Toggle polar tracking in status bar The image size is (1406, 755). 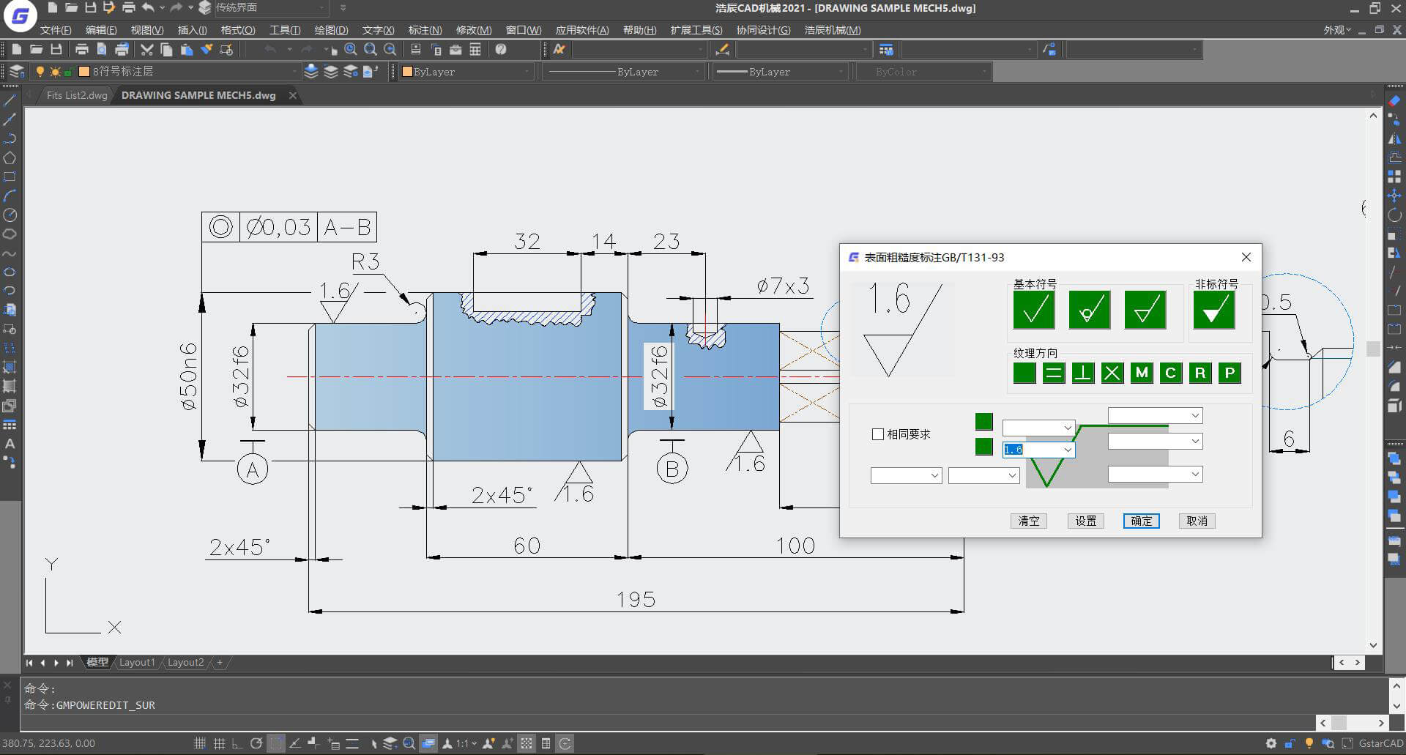click(256, 743)
